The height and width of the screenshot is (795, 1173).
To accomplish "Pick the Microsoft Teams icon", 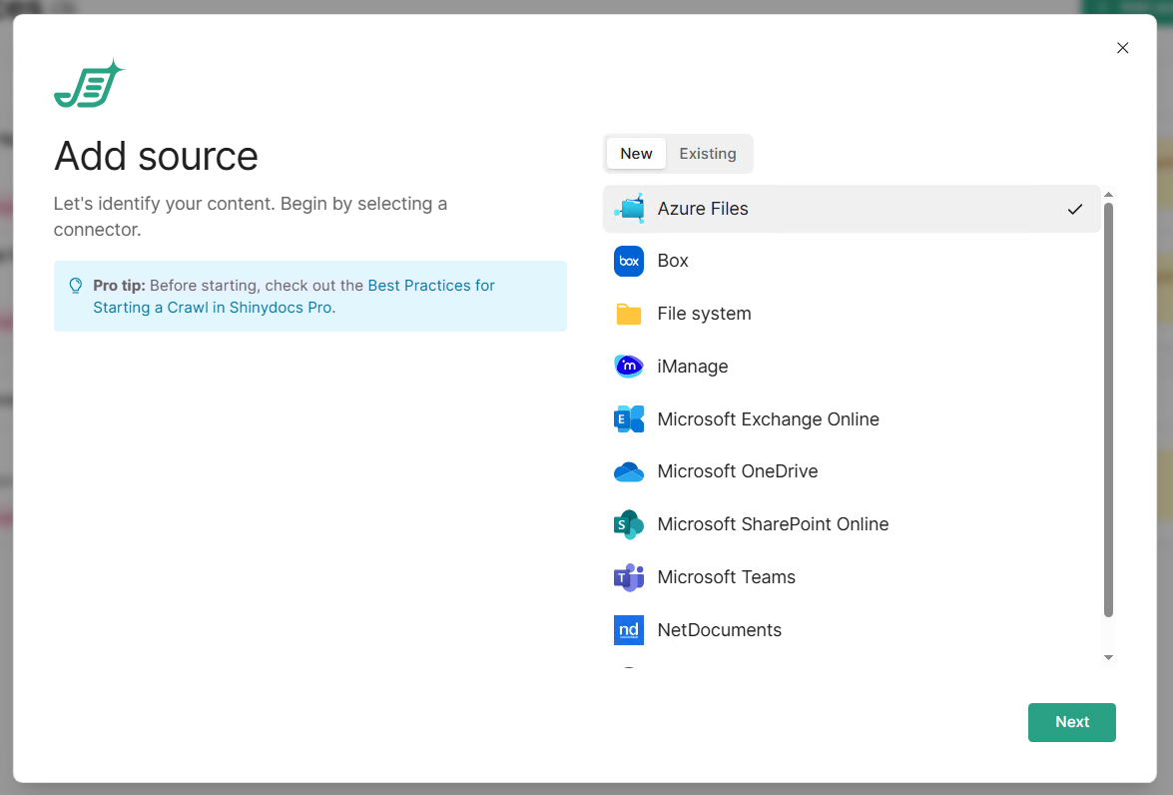I will 629,577.
